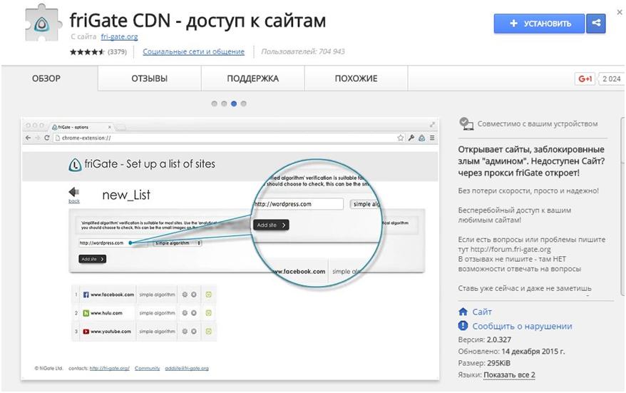The image size is (626, 393).
Task: Click bookmark star in screenshot address bar
Action: 401,138
